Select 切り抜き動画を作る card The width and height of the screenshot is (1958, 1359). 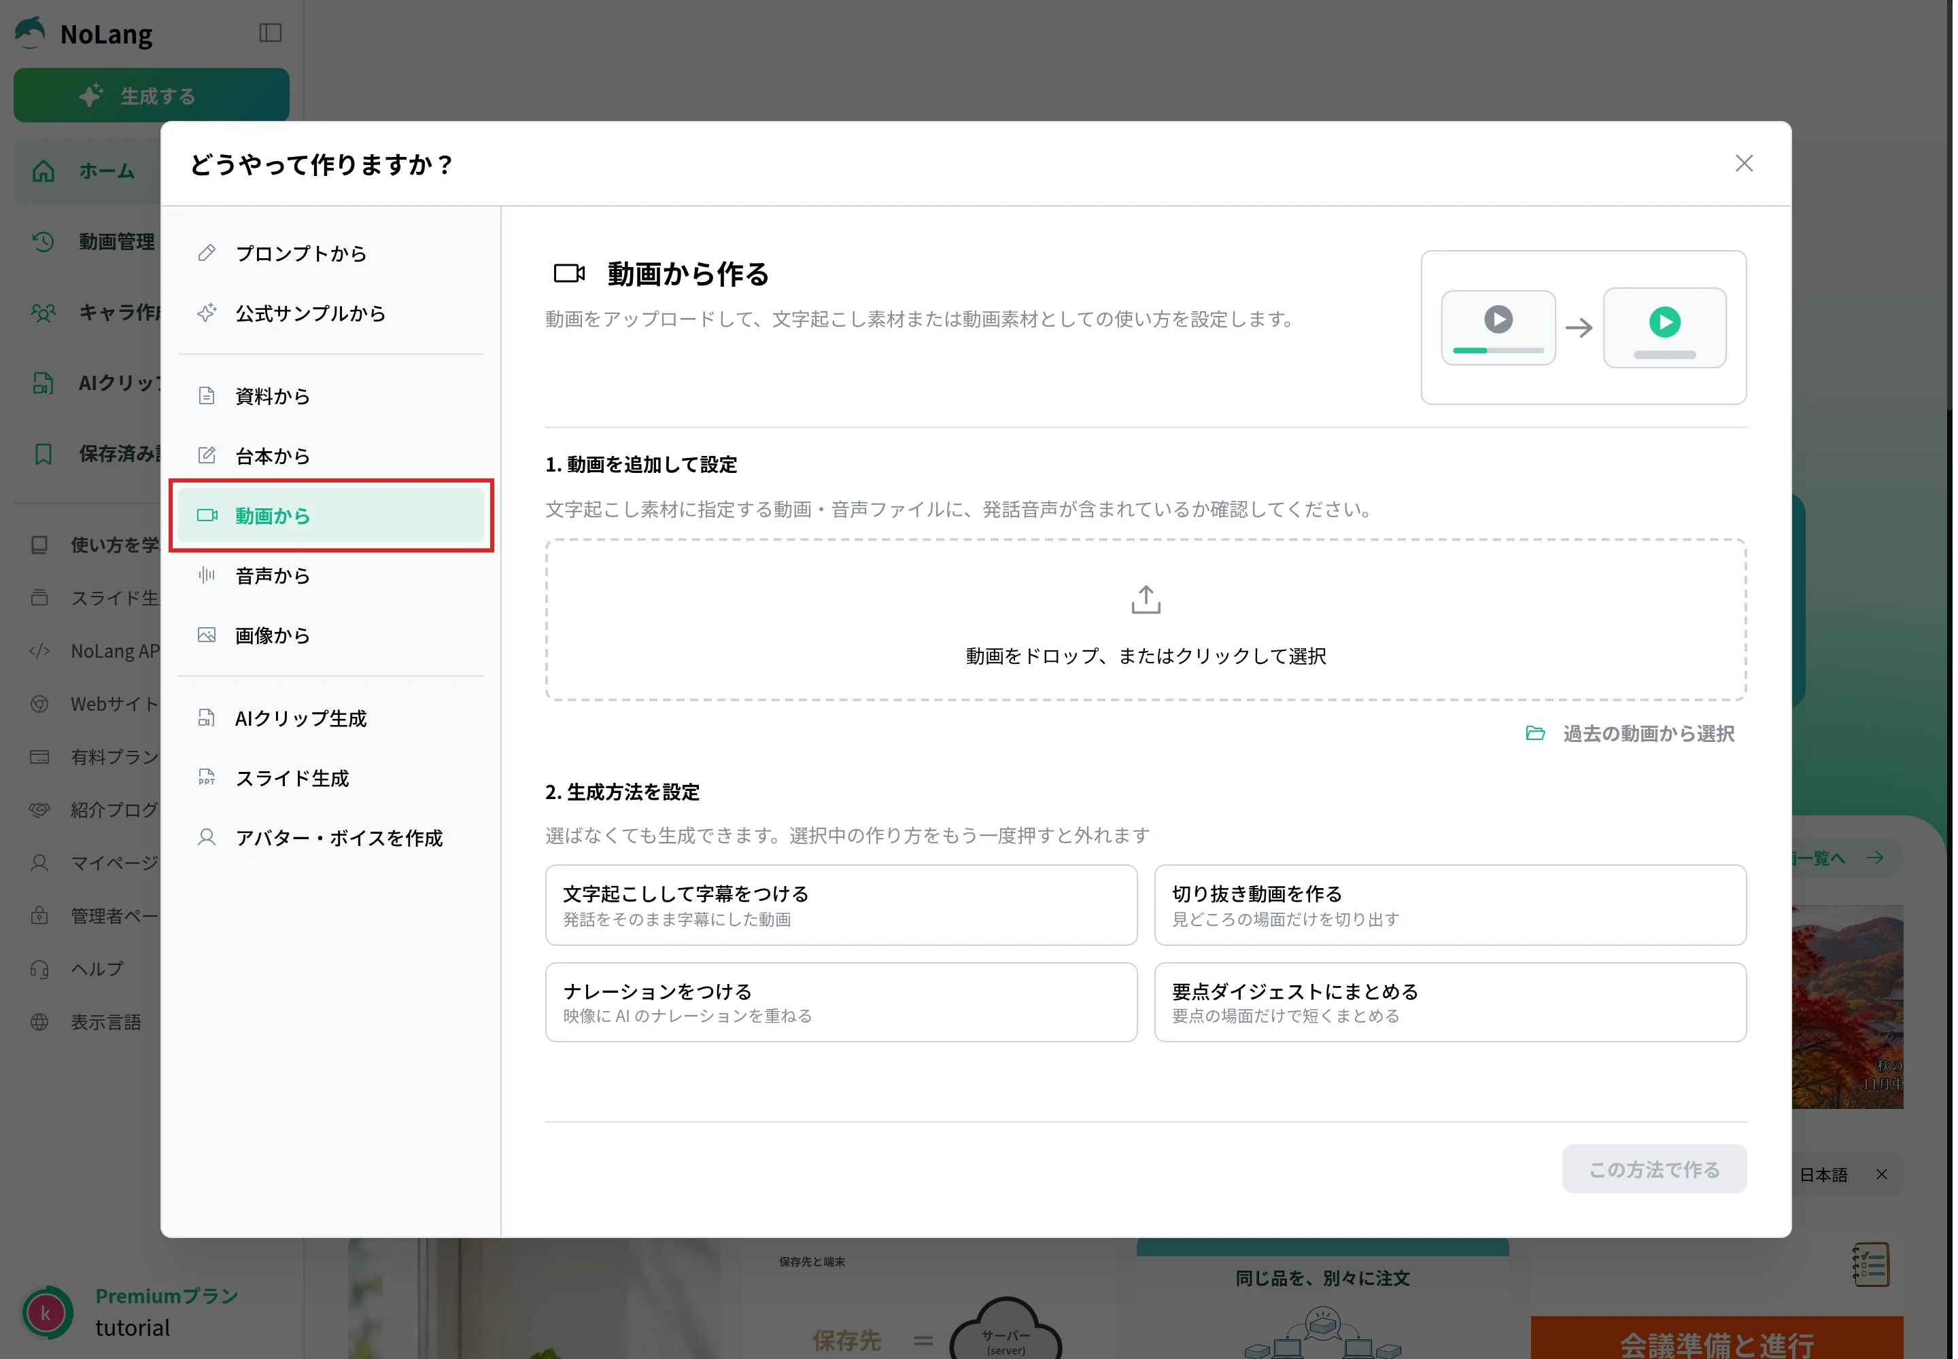click(x=1450, y=905)
